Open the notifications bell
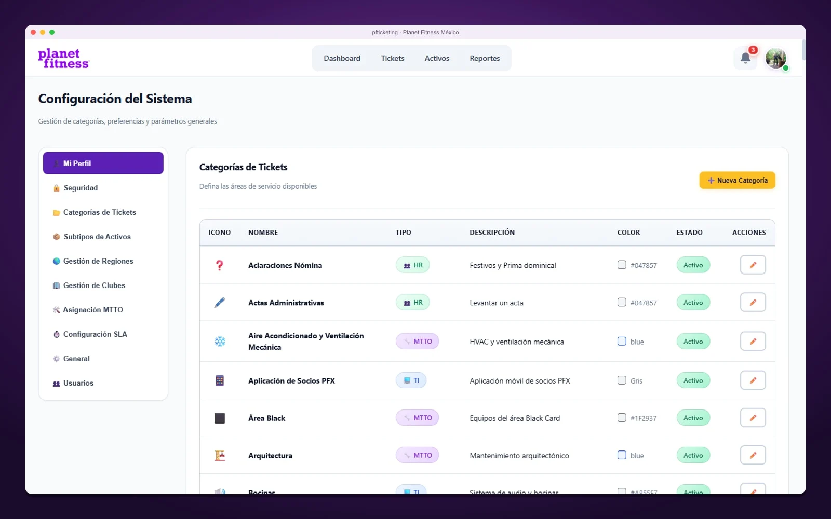The height and width of the screenshot is (519, 831). tap(745, 58)
